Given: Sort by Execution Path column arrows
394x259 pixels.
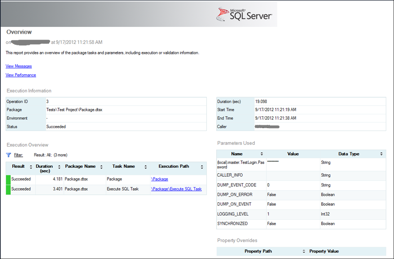Looking at the screenshot, I should click(x=202, y=167).
